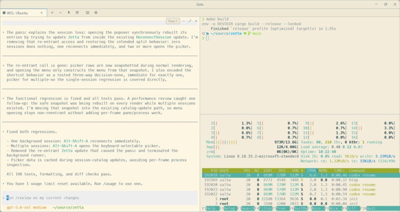
Task: Click the htop Swp usage meter bar
Action: 252,147
